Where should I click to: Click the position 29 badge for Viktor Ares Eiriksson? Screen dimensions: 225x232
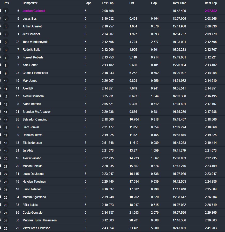pos(5,228)
